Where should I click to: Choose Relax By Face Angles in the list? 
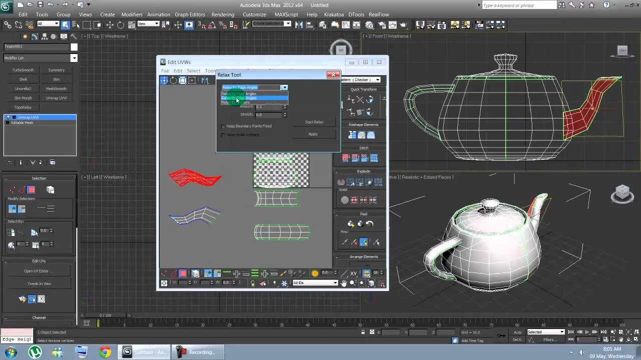(254, 93)
